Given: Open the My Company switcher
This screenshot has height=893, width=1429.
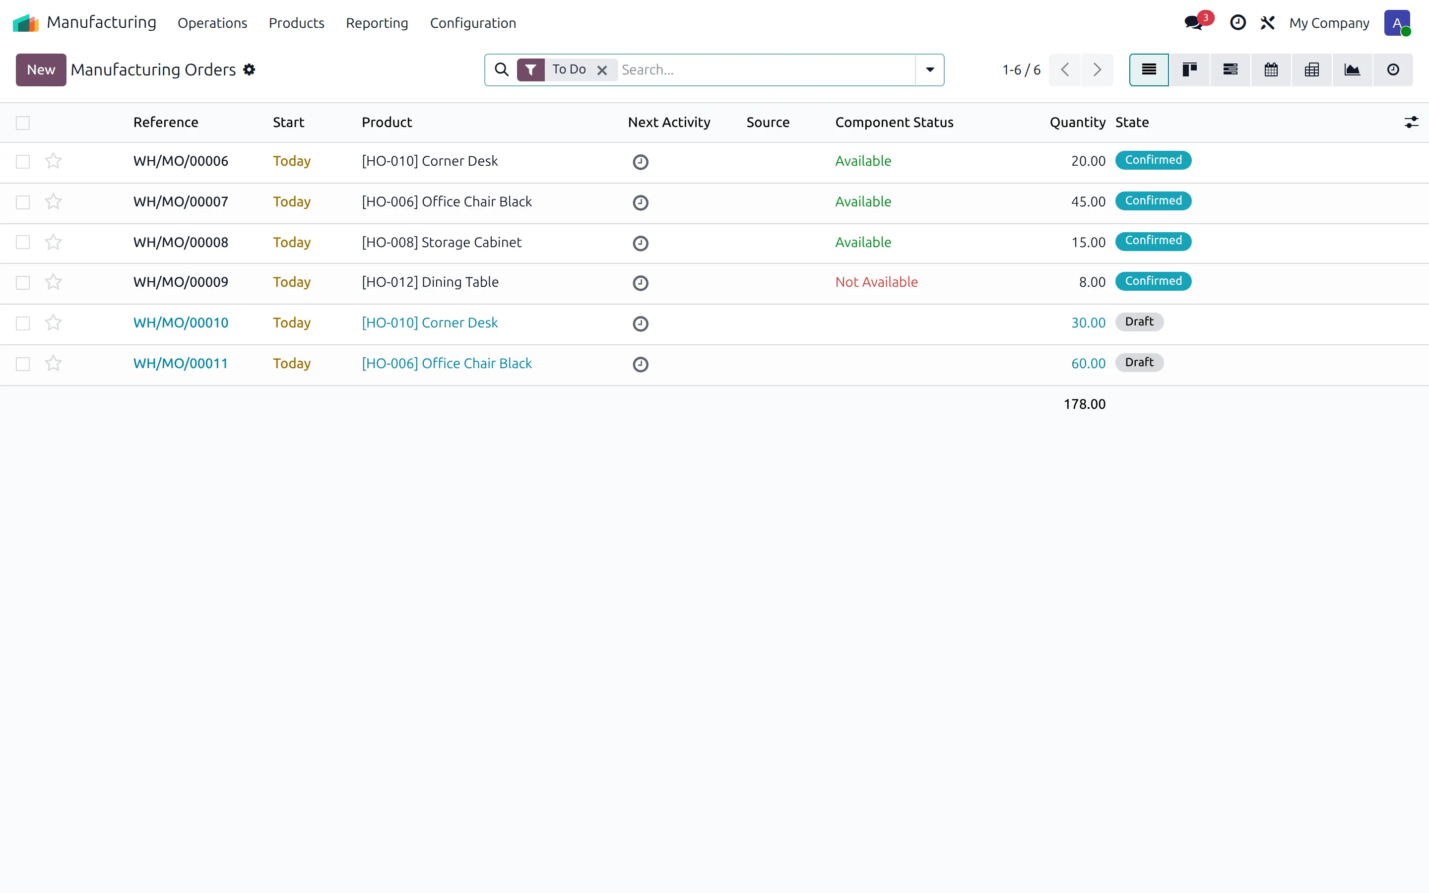Looking at the screenshot, I should (x=1329, y=23).
